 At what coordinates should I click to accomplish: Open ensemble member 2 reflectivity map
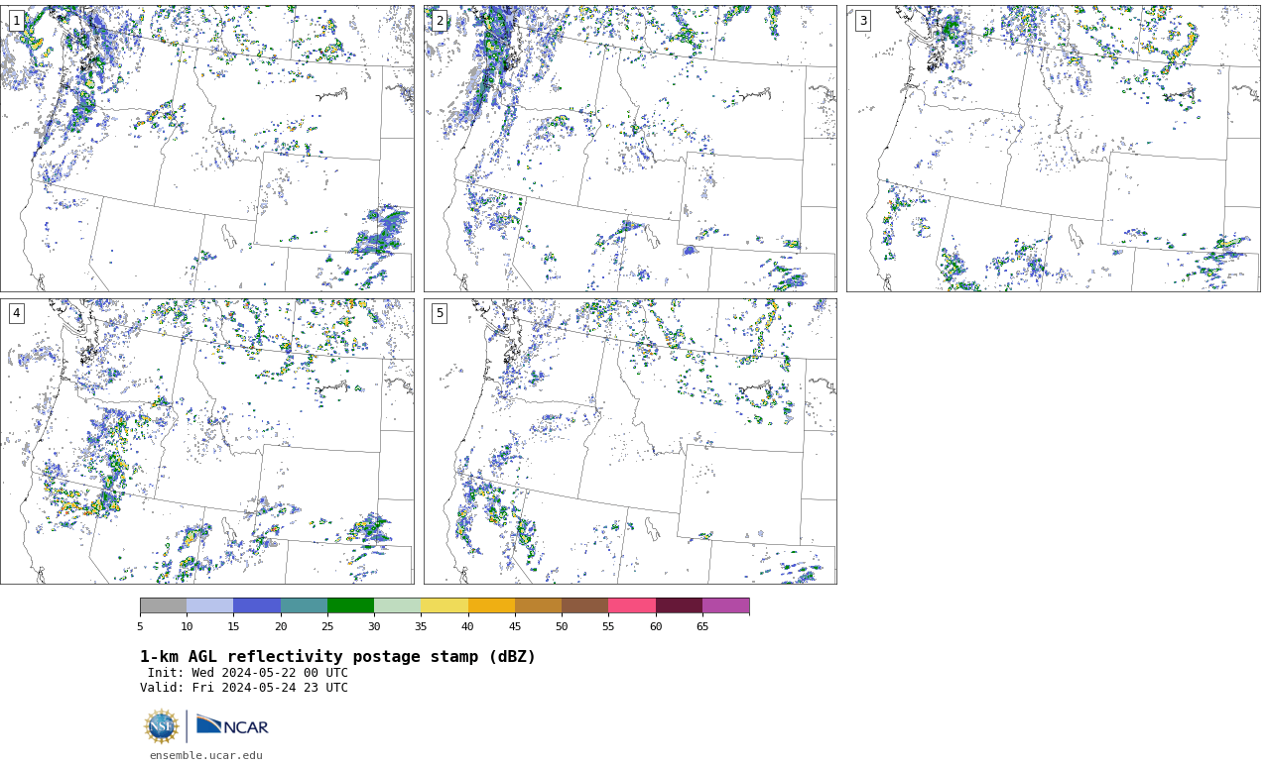click(630, 149)
